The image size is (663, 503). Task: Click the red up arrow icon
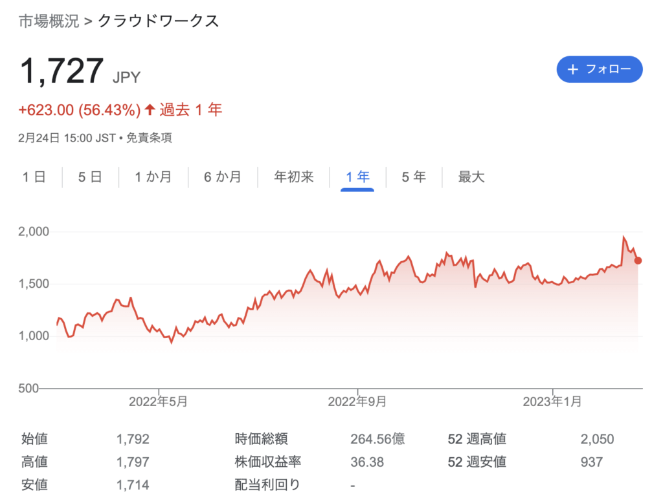click(x=150, y=110)
